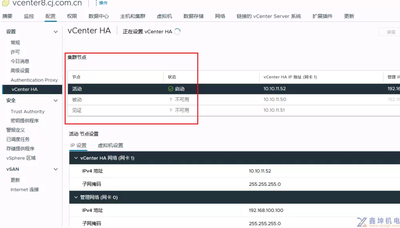Click the 10.10.11.52 IPv4 value under 网卡 1
Image resolution: width=400 pixels, height=228 pixels.
[260, 171]
